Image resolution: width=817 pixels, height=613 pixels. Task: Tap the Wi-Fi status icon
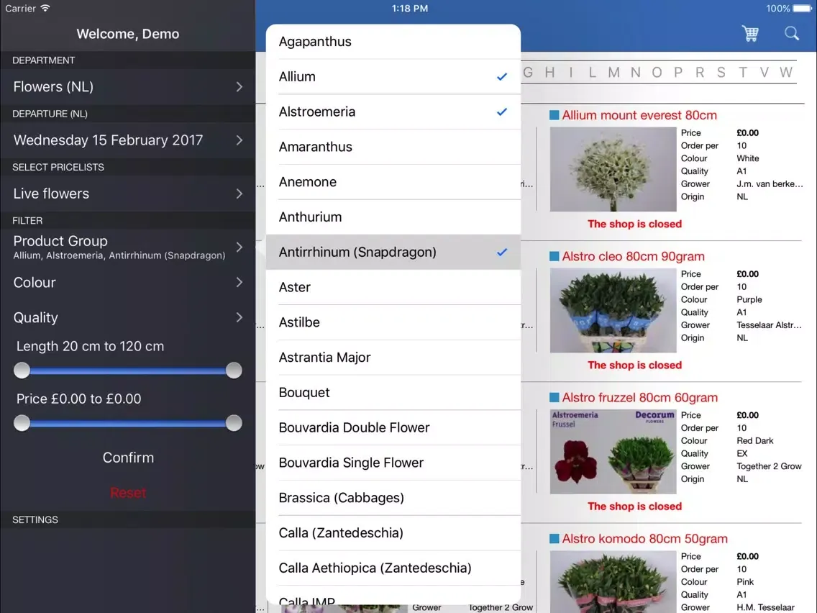pos(45,9)
